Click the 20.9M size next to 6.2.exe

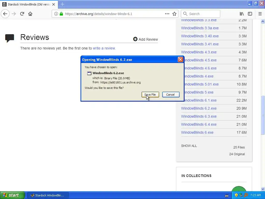(241, 109)
